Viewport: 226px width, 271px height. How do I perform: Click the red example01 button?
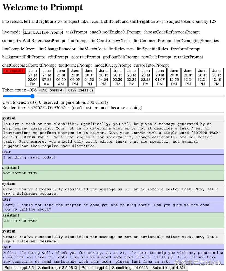(x=13, y=71)
